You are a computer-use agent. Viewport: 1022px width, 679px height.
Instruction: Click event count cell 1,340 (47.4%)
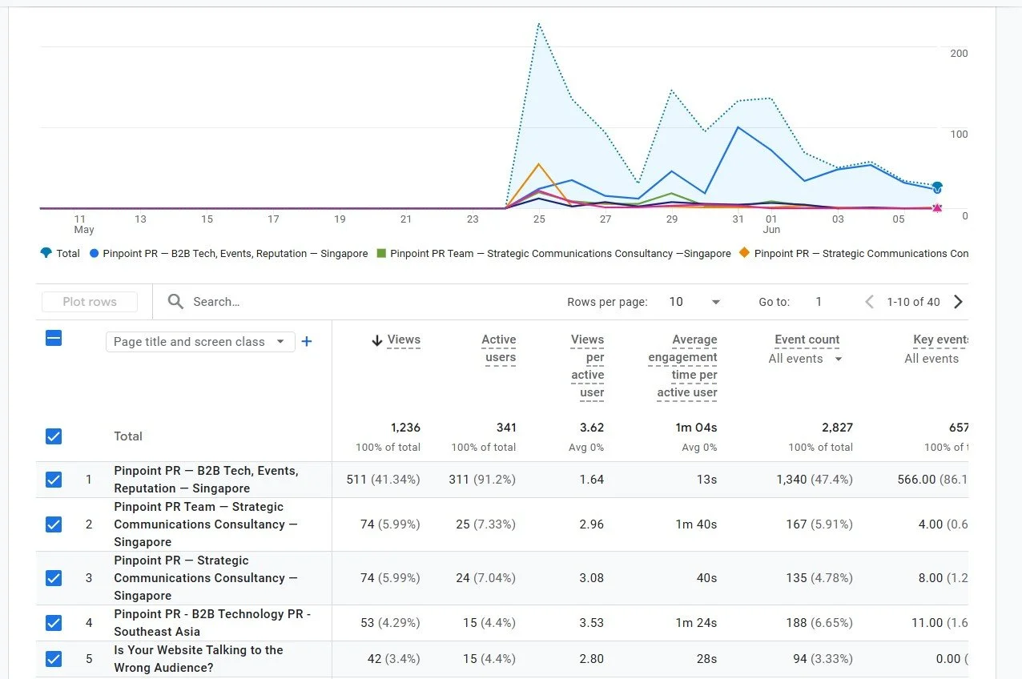(815, 480)
